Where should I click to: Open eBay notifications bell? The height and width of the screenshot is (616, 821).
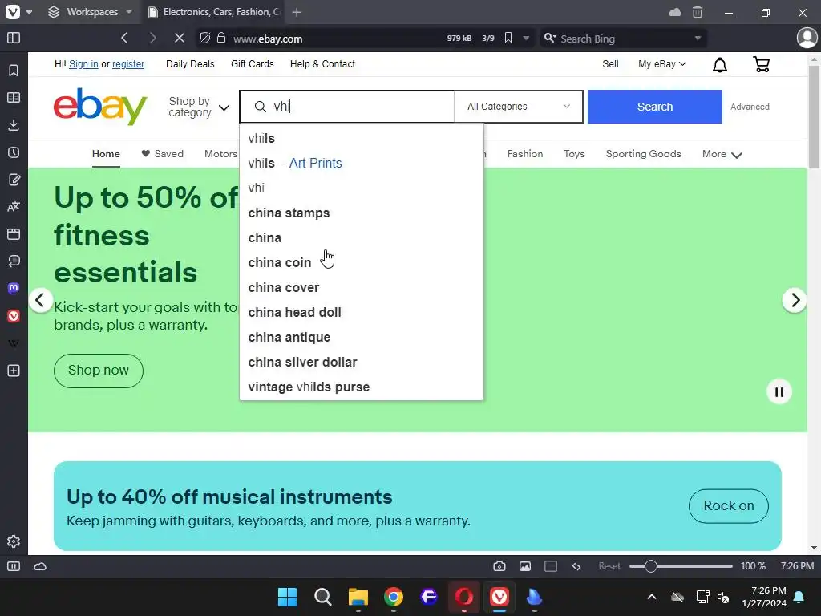[x=720, y=64]
